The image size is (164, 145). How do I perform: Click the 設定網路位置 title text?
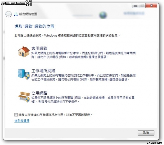coord(28,14)
